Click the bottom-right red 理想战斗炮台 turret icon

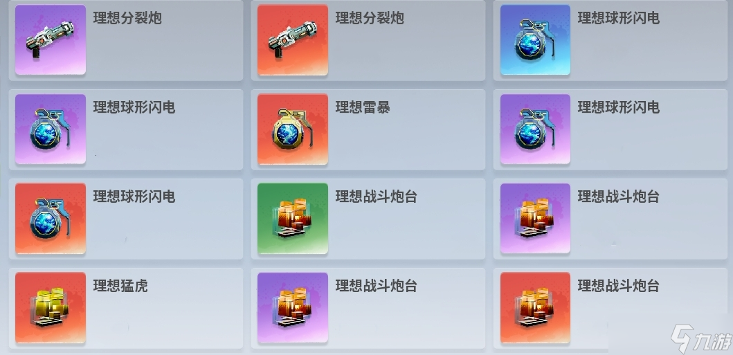pyautogui.click(x=535, y=308)
